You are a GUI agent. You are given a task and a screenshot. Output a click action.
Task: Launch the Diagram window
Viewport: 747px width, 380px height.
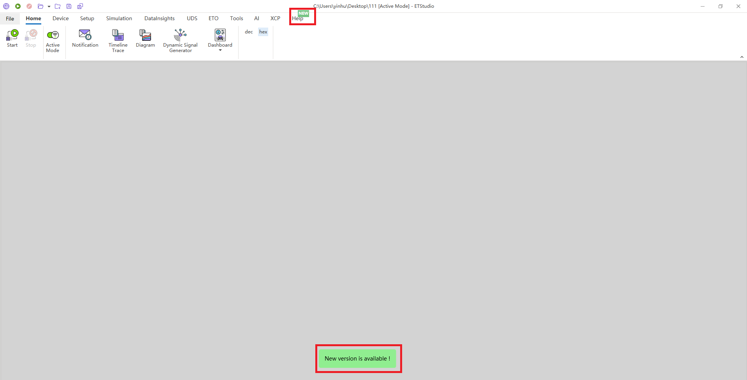[145, 38]
